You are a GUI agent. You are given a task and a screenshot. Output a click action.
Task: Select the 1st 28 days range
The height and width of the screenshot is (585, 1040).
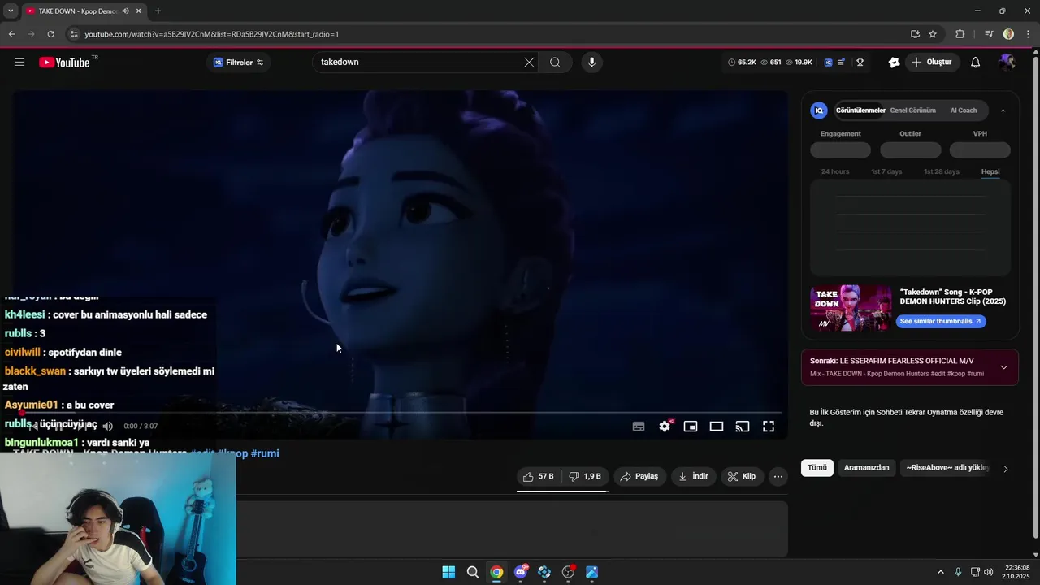tap(941, 171)
